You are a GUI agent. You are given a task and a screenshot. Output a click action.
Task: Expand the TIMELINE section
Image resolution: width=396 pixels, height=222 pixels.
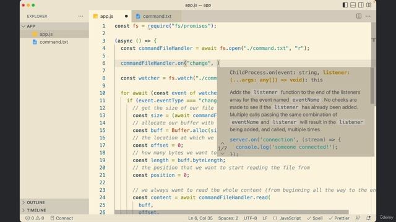(54, 210)
